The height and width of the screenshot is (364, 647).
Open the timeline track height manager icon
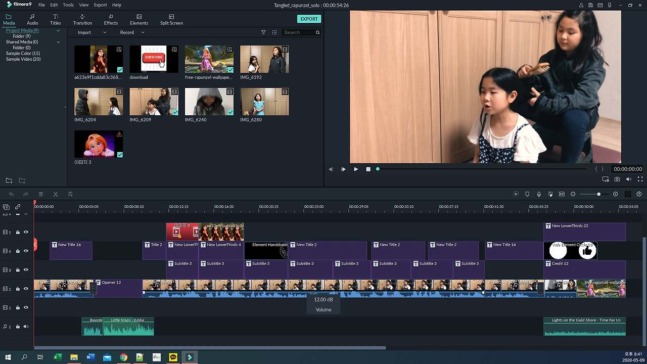click(628, 194)
